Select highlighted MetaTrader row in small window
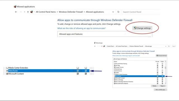 (x=139, y=76)
